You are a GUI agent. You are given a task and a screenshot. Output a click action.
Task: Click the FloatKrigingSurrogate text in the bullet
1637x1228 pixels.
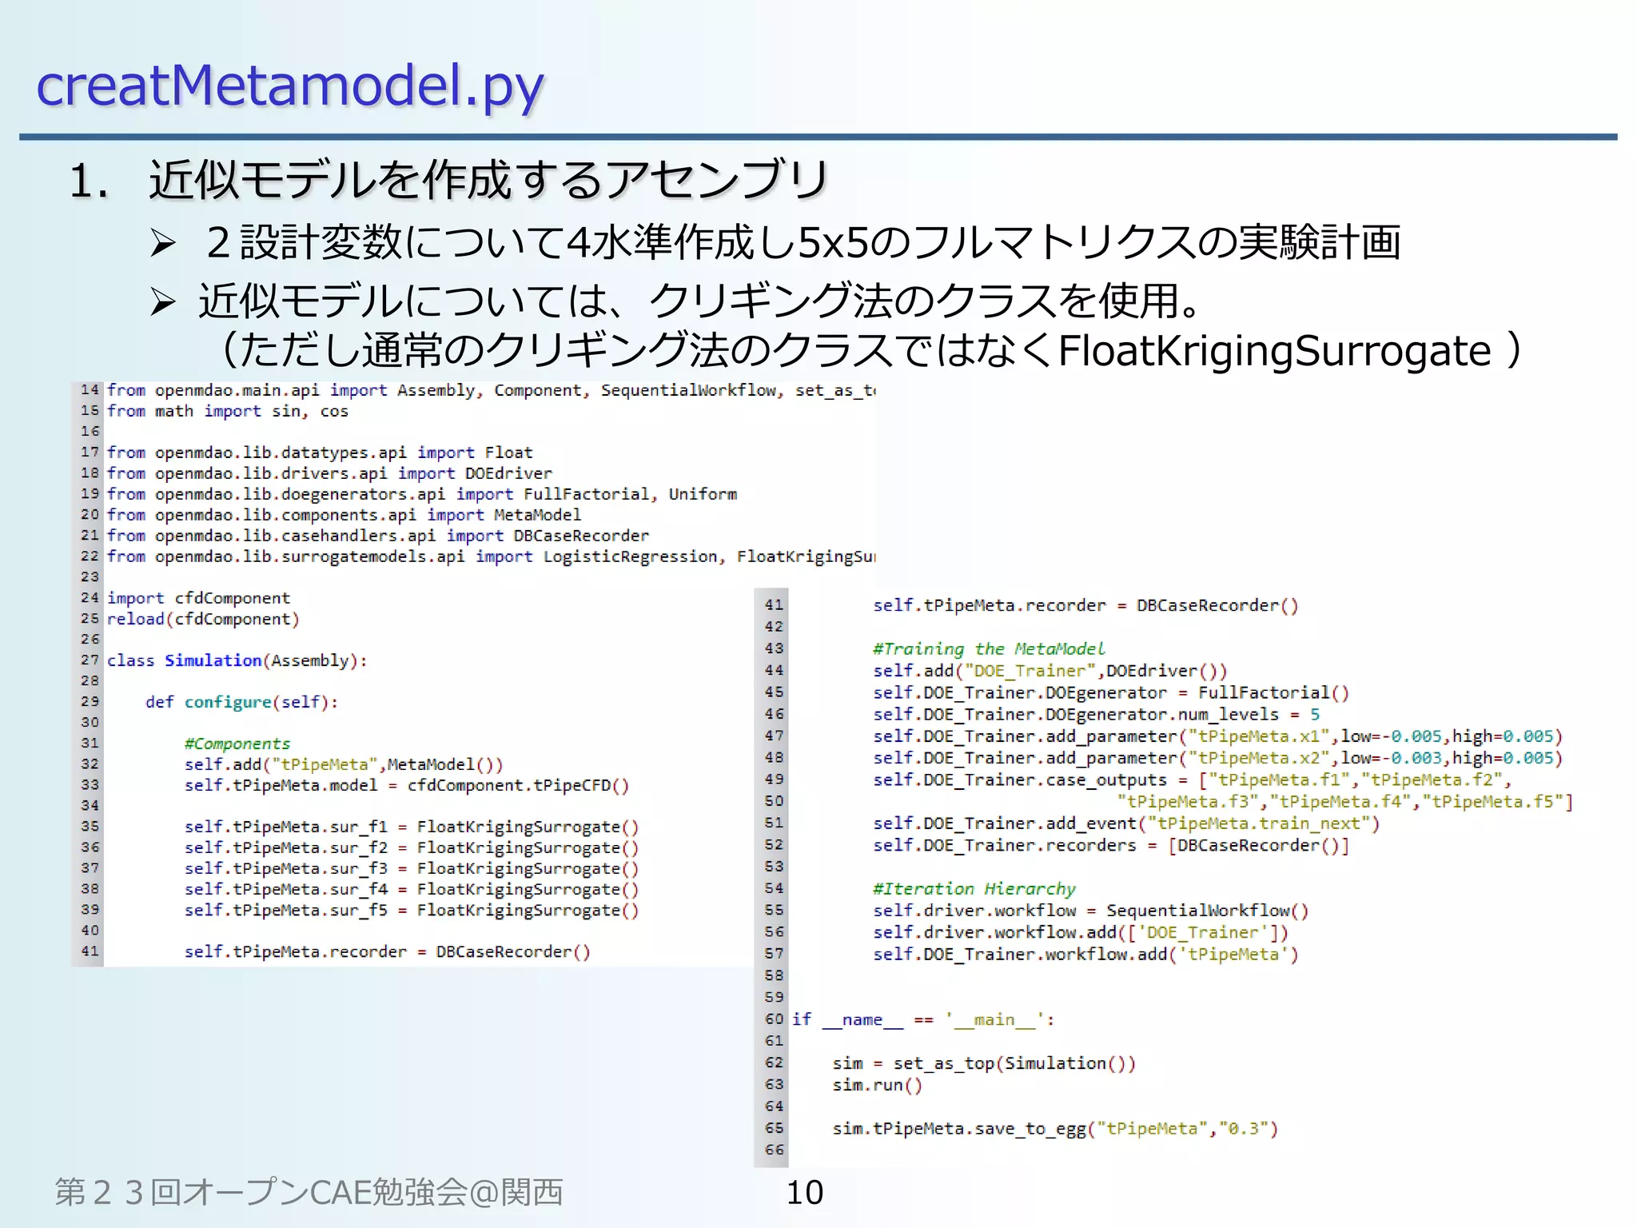pos(1274,350)
